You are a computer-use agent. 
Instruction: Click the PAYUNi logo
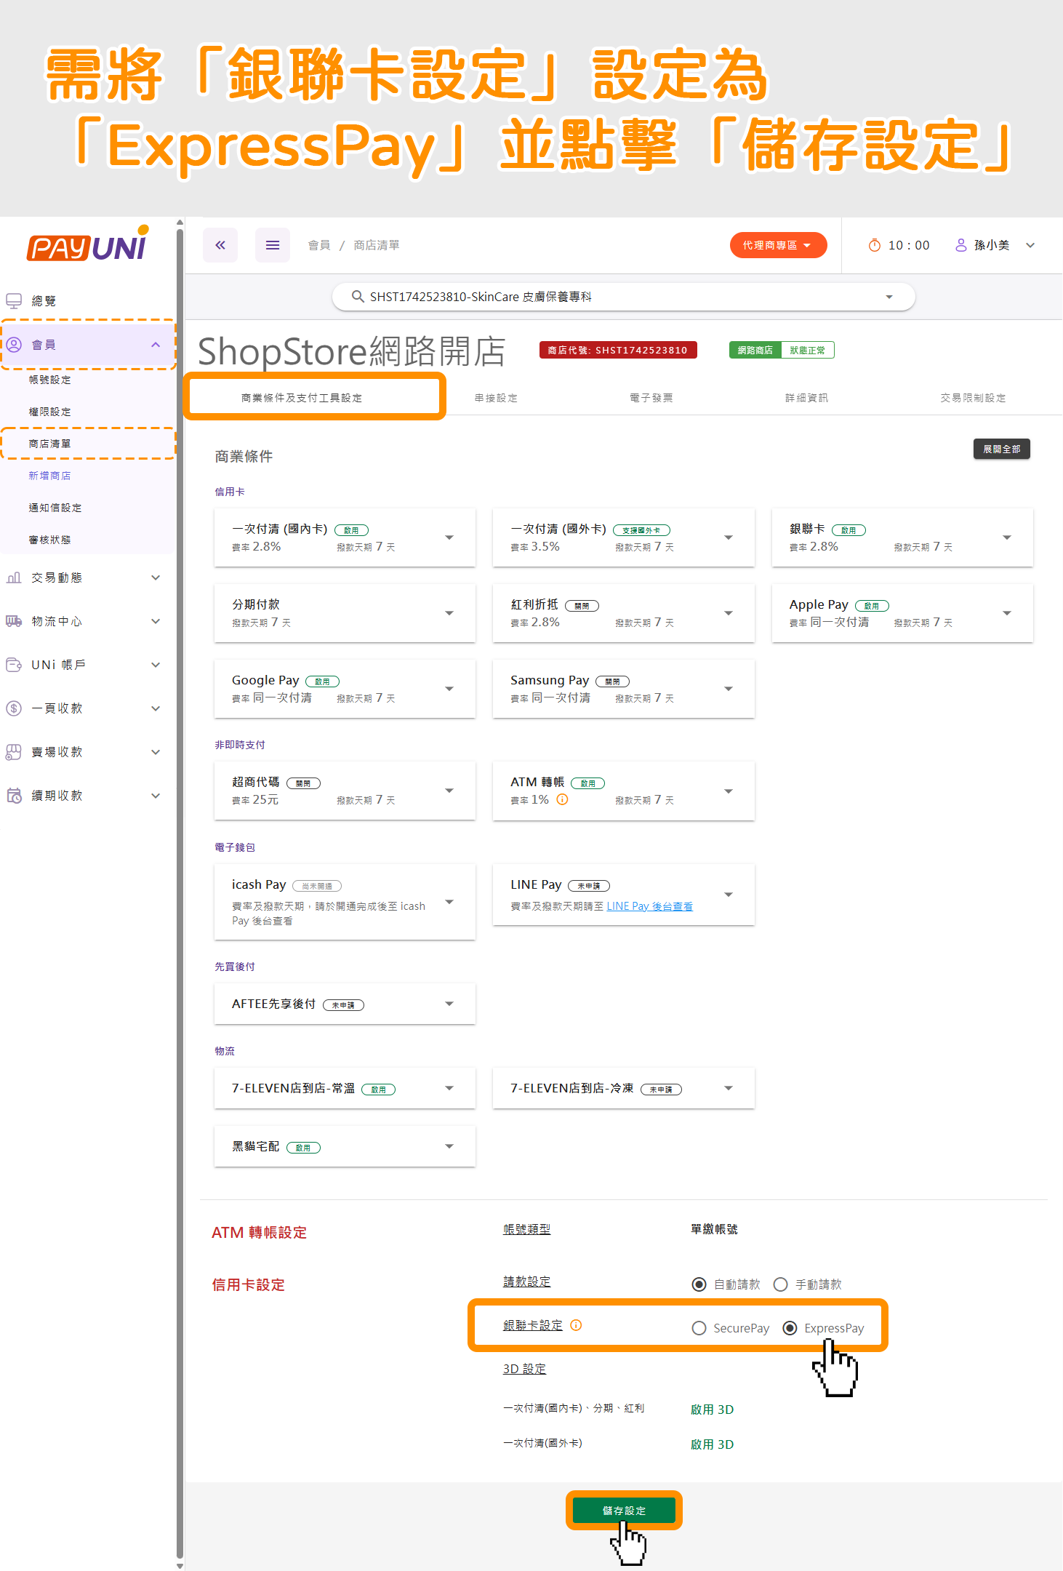pos(88,245)
